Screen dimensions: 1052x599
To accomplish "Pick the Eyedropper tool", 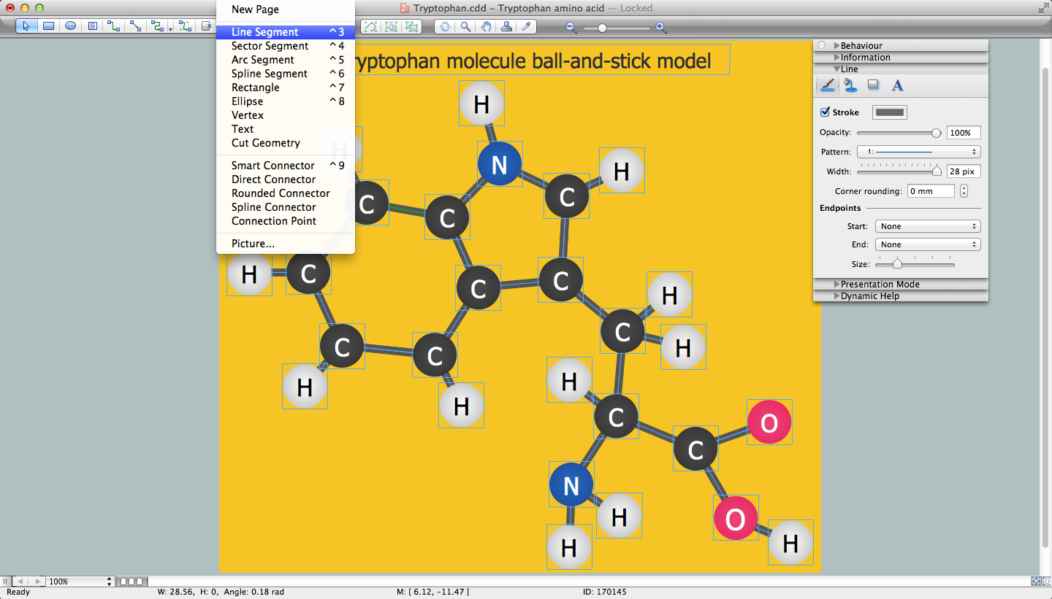I will [x=527, y=27].
